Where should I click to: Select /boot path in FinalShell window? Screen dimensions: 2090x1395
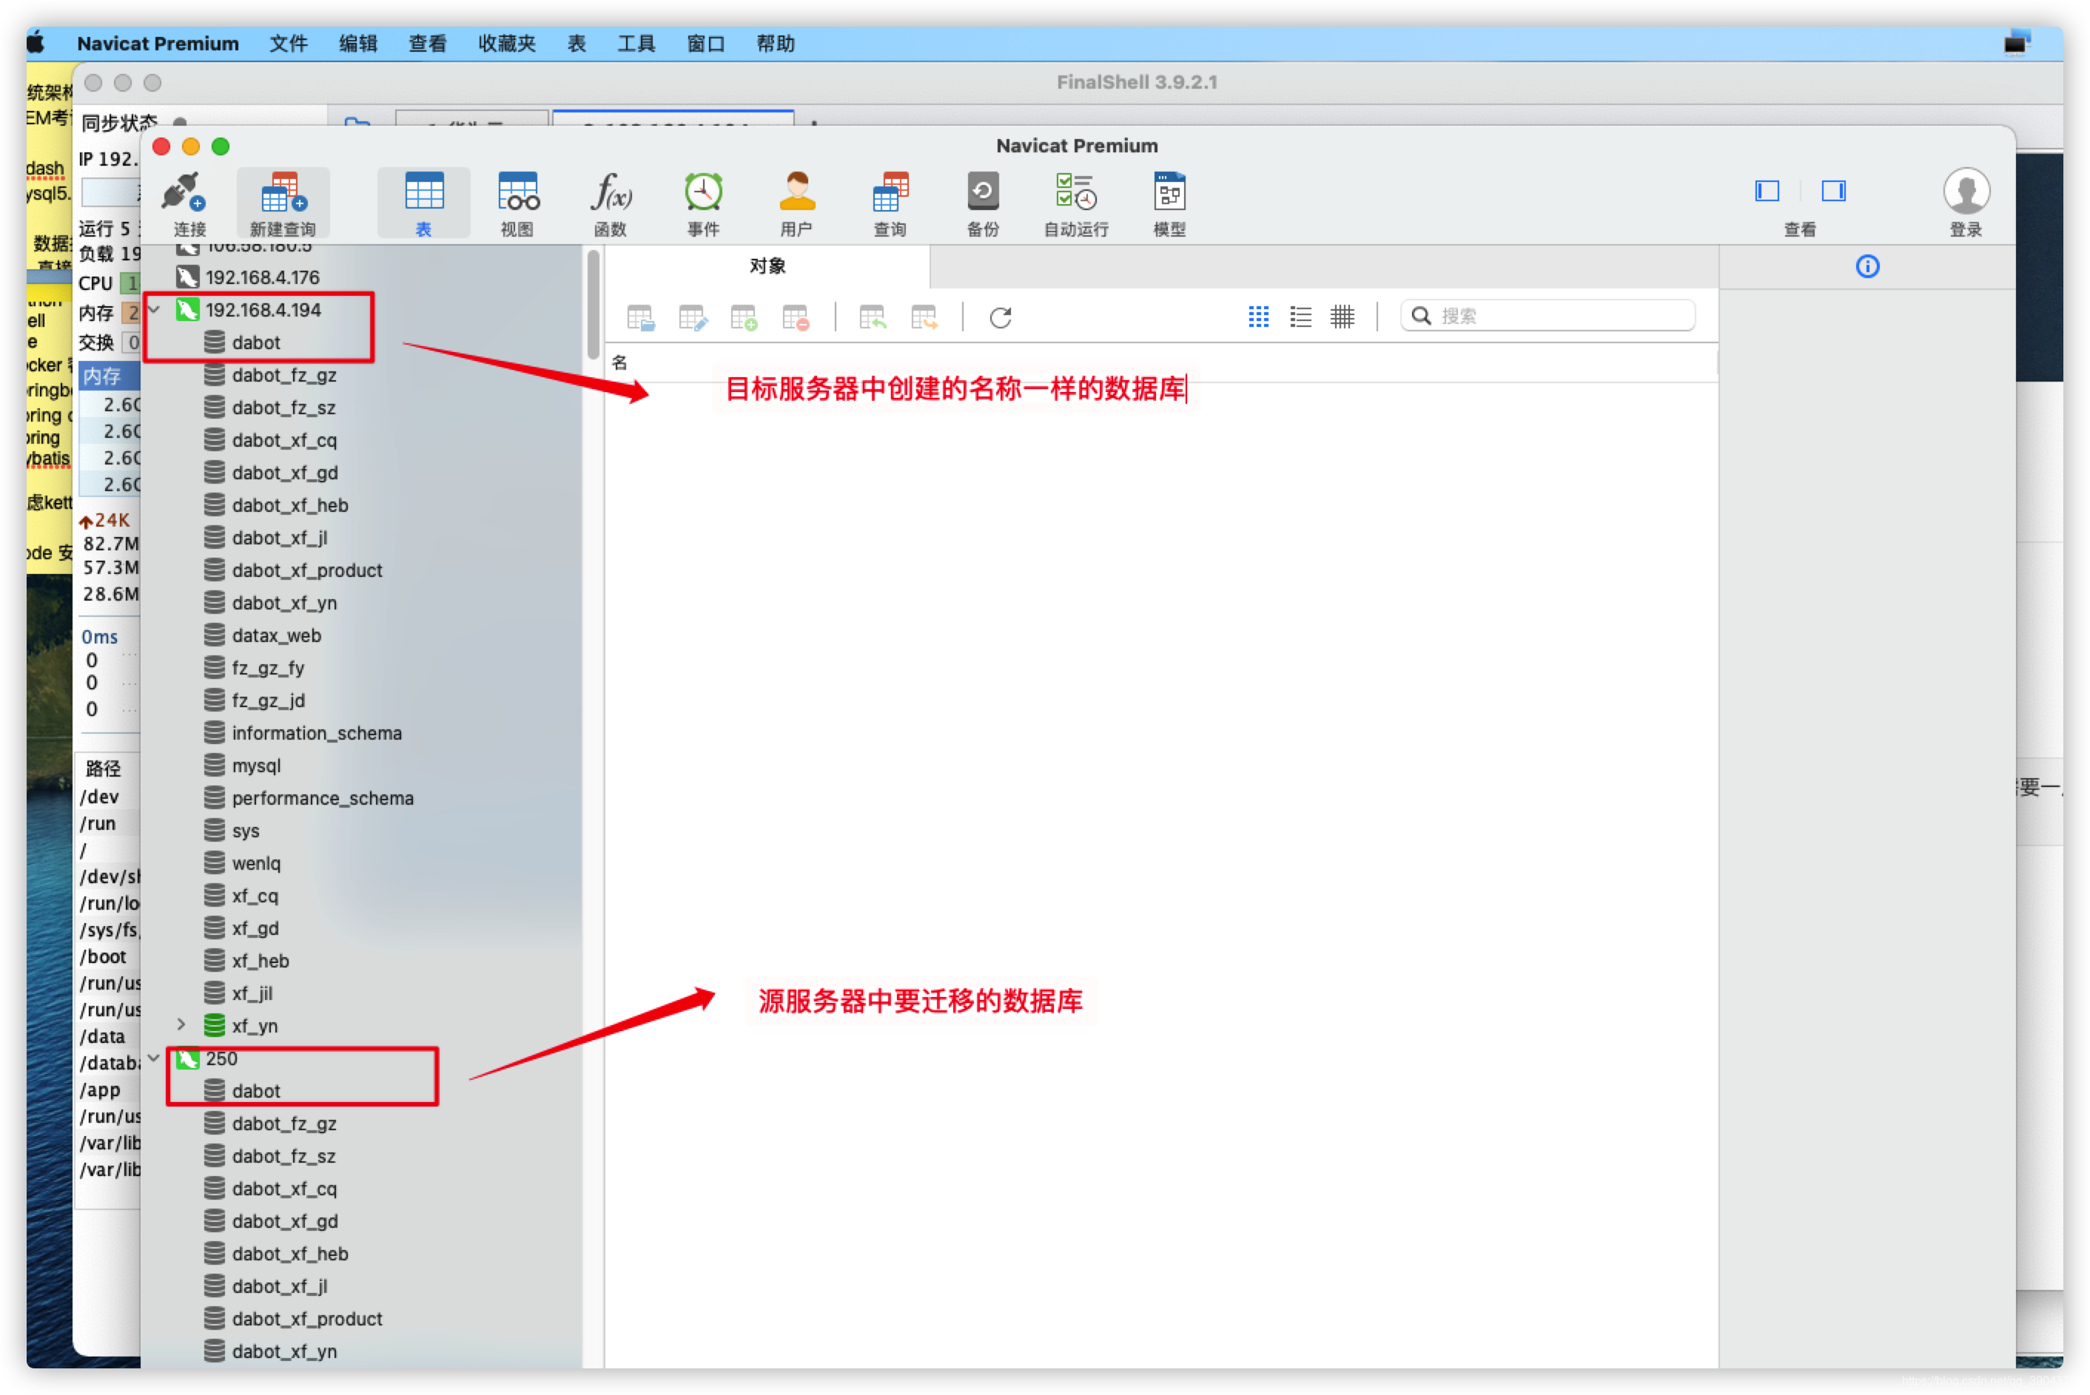[104, 956]
